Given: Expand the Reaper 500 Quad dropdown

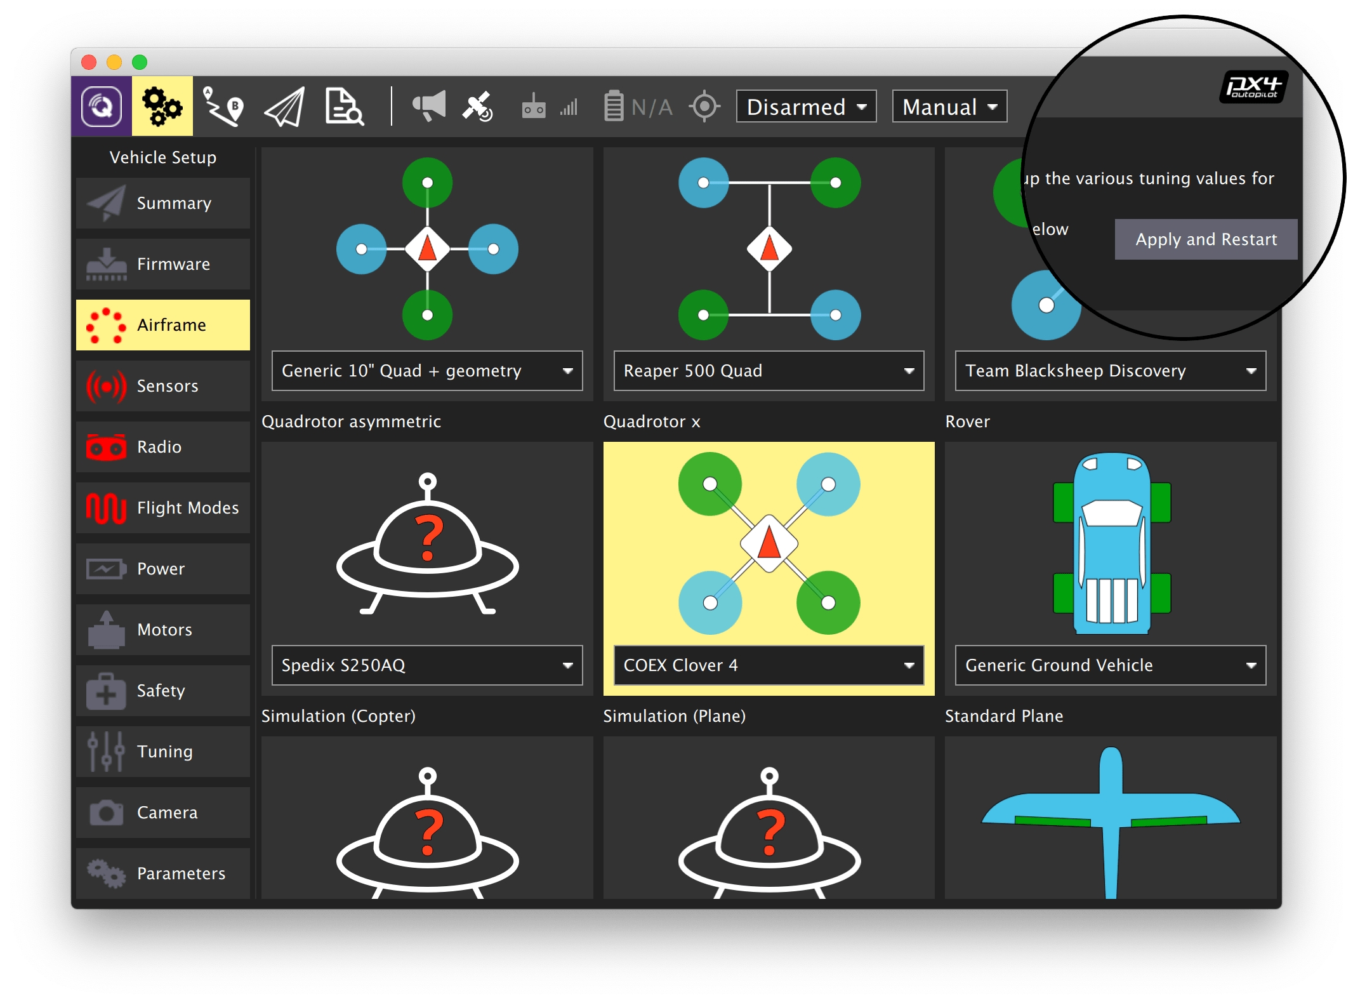Looking at the screenshot, I should tap(769, 371).
